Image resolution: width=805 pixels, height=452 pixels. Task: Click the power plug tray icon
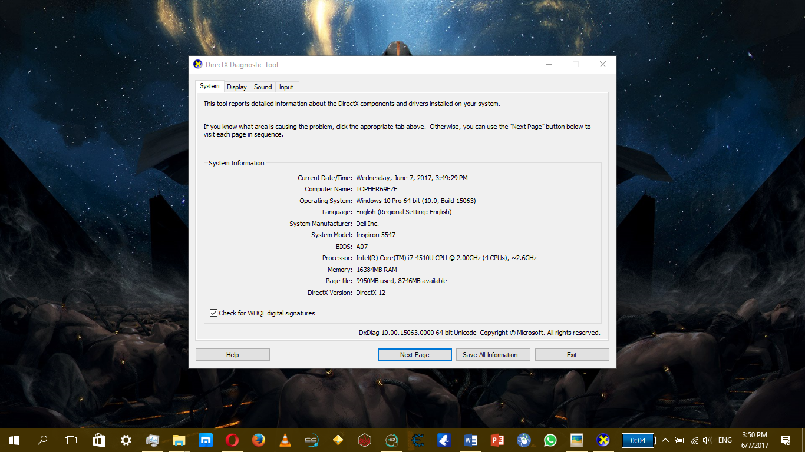point(679,440)
